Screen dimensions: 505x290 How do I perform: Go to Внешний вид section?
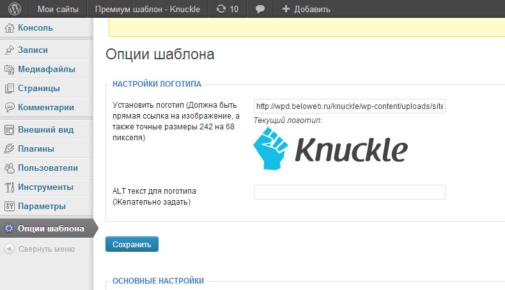point(45,129)
